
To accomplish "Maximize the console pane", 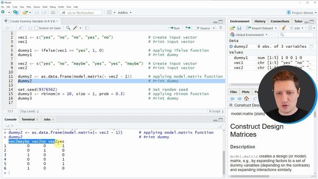I will click(x=221, y=120).
